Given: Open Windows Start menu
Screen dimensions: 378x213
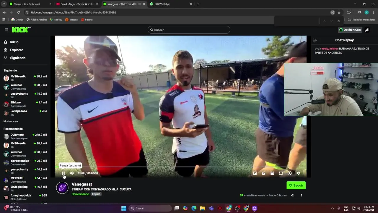Looking at the screenshot, I should pos(124,208).
